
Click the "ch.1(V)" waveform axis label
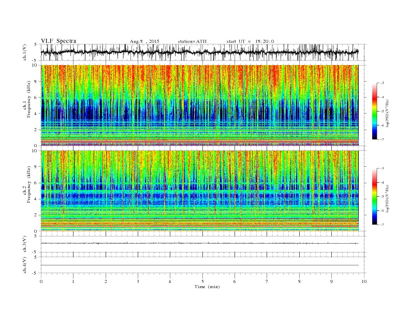[24, 52]
